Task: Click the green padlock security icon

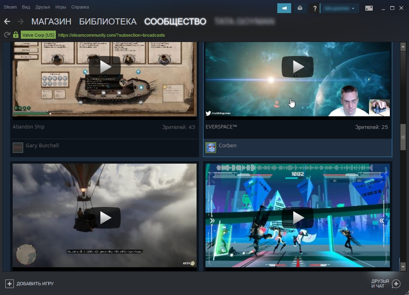Action: [x=15, y=35]
